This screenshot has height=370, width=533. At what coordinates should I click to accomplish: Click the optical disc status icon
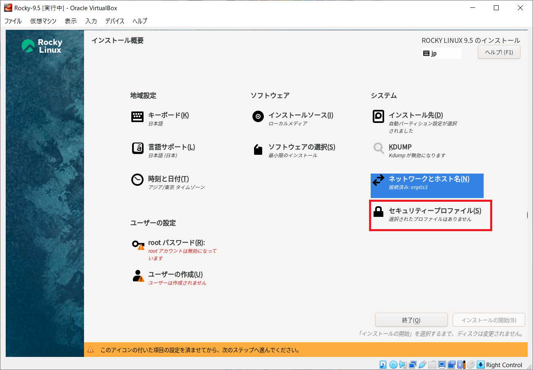[393, 365]
